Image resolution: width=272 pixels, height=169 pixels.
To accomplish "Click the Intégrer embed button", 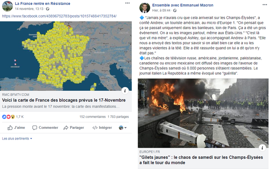I will click(x=102, y=128).
